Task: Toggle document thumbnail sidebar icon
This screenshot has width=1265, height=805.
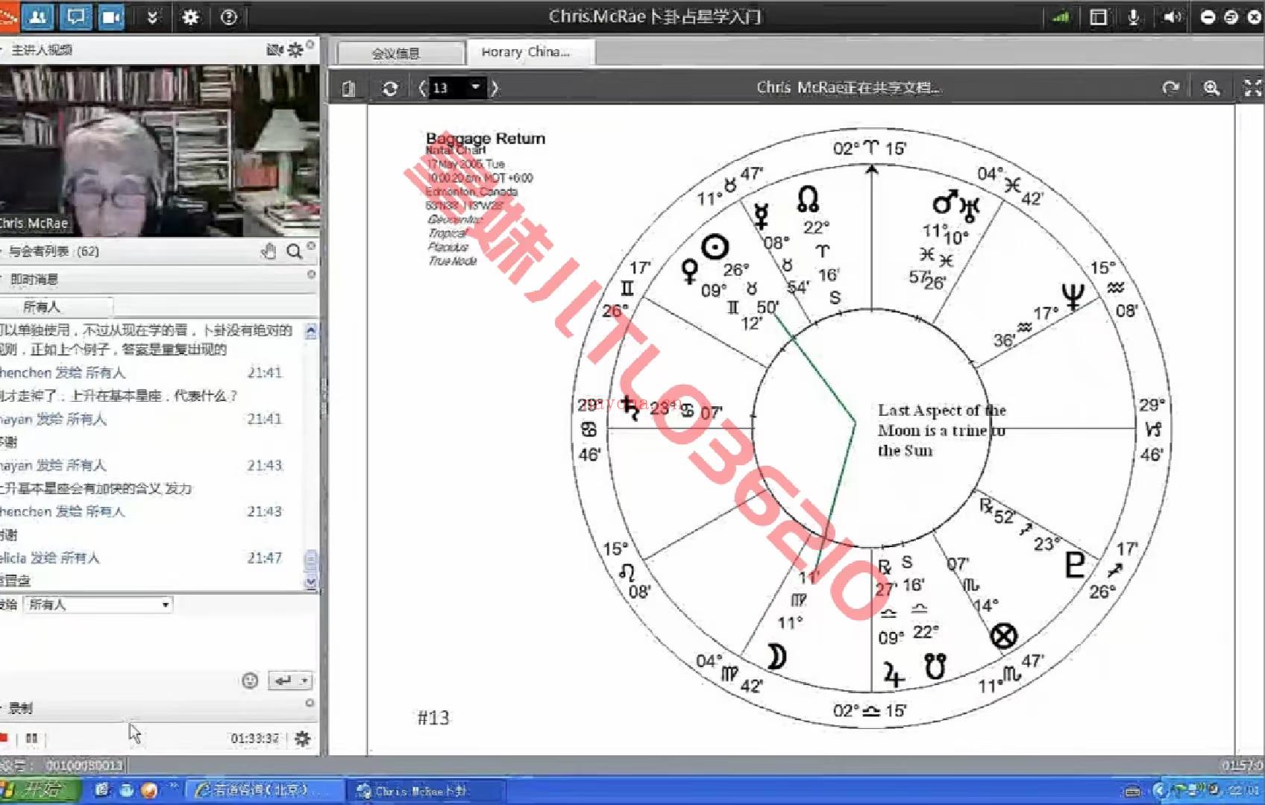Action: (348, 89)
